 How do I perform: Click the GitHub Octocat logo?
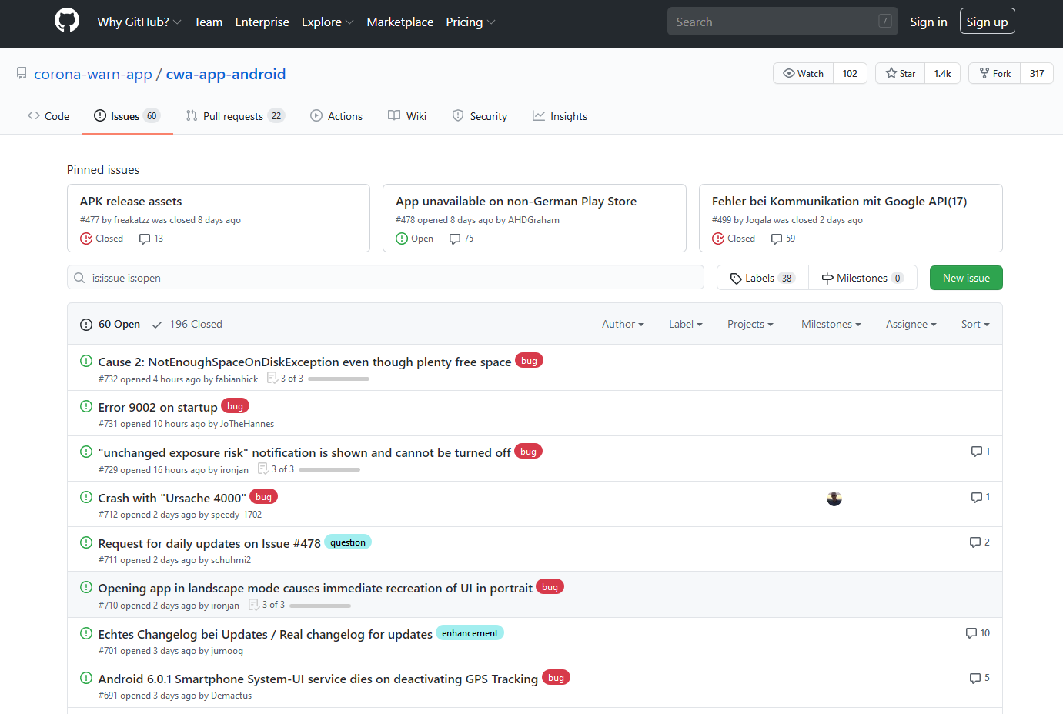coord(67,21)
